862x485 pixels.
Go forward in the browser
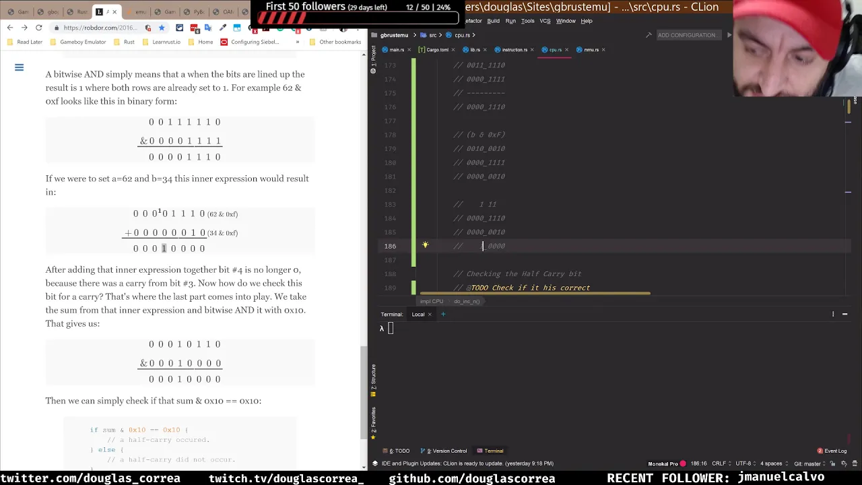pos(24,28)
